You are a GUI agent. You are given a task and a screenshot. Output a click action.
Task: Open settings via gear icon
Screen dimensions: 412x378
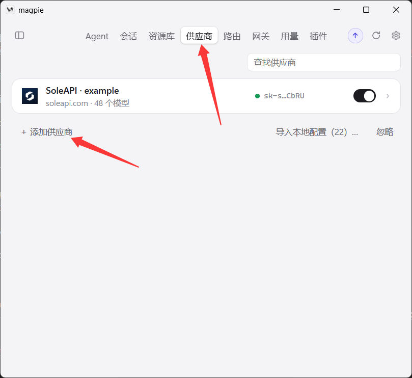pos(396,36)
